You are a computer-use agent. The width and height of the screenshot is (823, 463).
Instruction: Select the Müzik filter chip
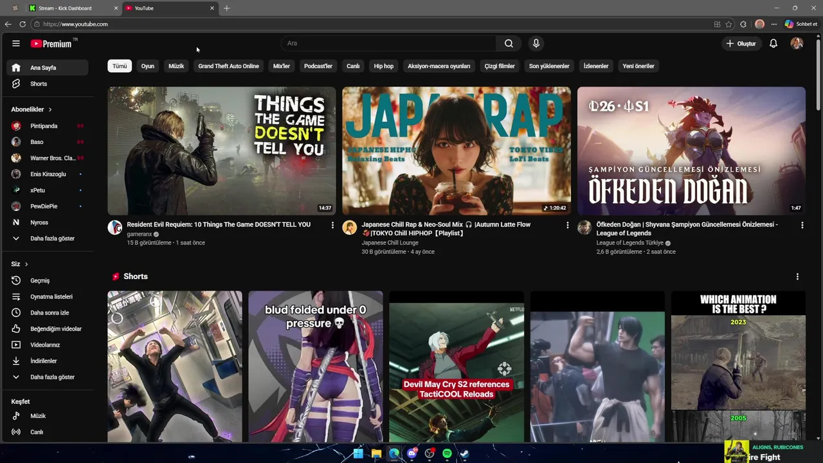(176, 66)
